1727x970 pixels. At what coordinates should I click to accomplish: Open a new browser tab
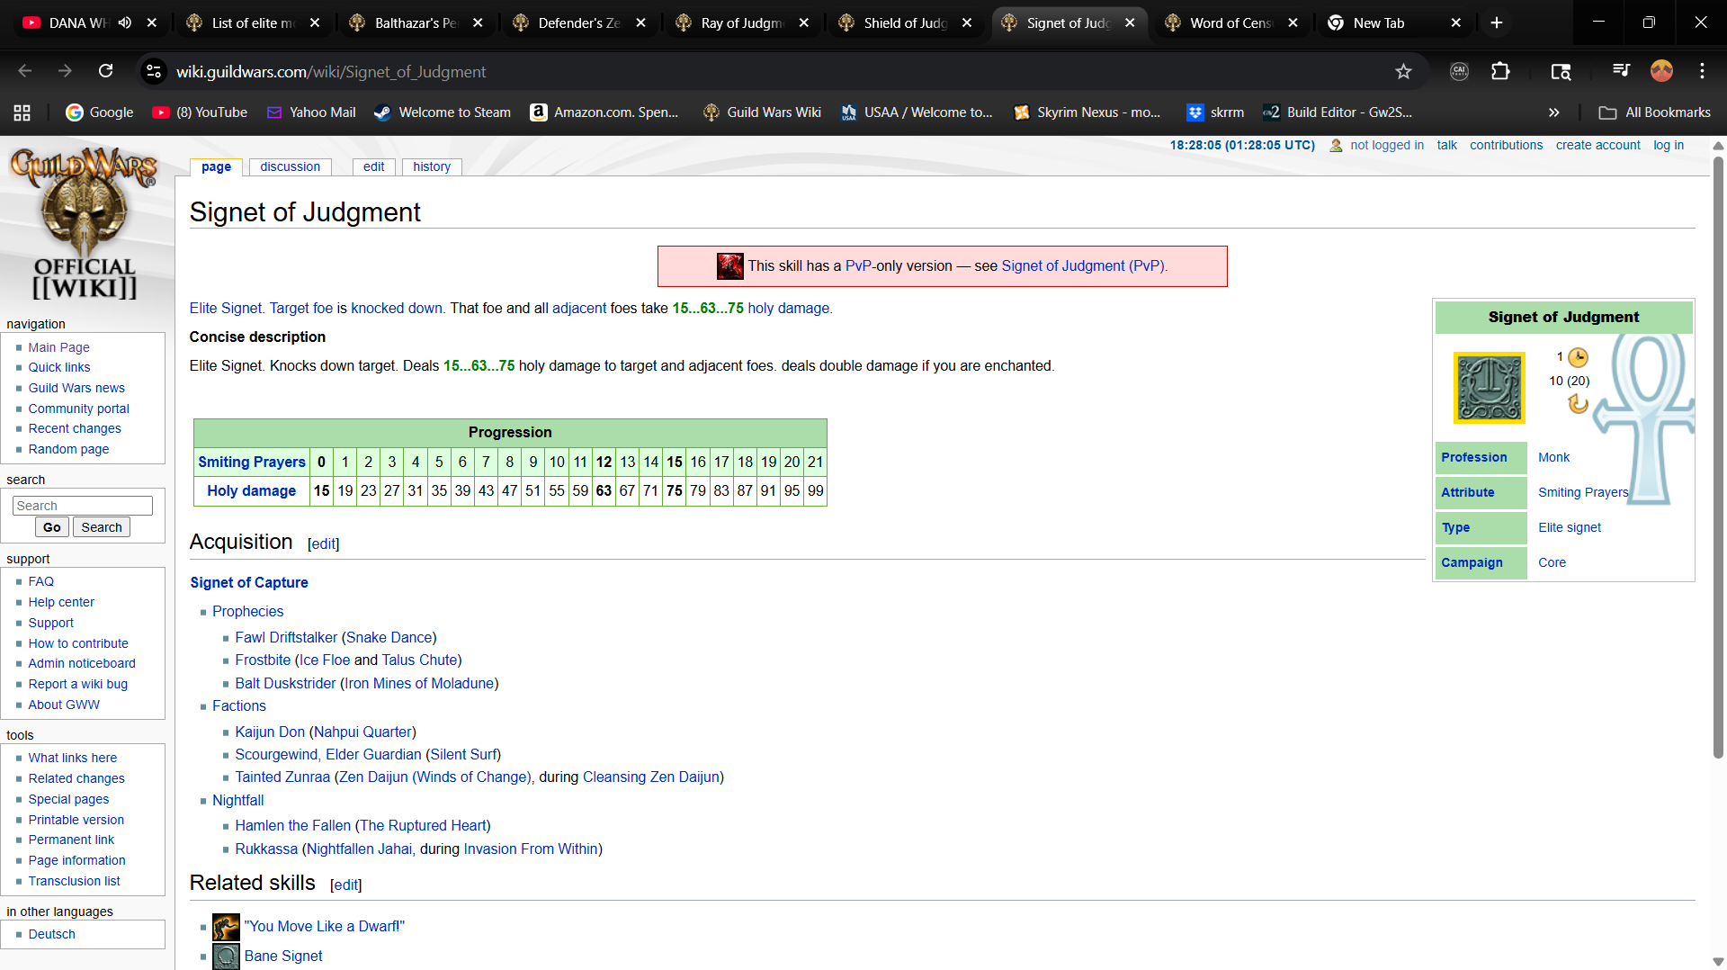[x=1497, y=23]
